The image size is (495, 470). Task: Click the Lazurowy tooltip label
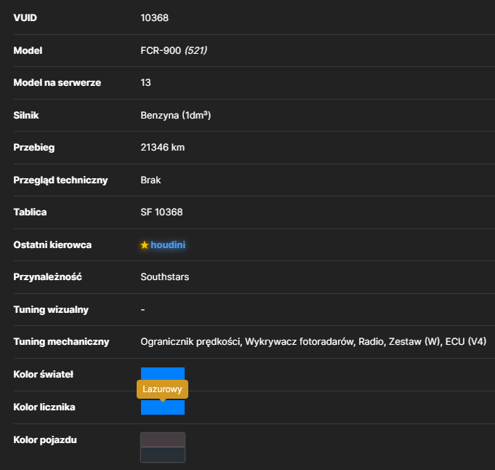click(x=162, y=389)
